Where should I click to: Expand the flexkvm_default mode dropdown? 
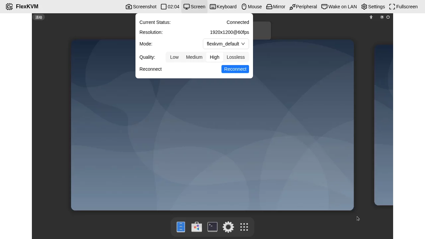tap(226, 44)
